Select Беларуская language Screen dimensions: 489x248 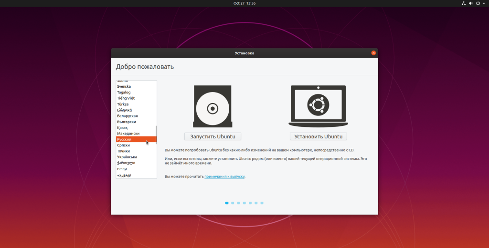[x=136, y=116]
